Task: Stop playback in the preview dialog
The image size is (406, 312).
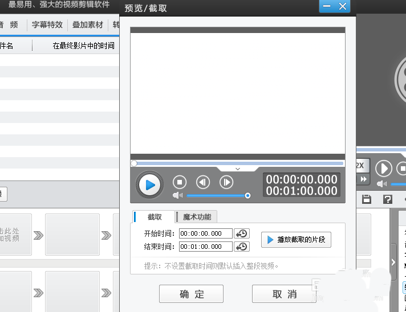Action: point(180,182)
